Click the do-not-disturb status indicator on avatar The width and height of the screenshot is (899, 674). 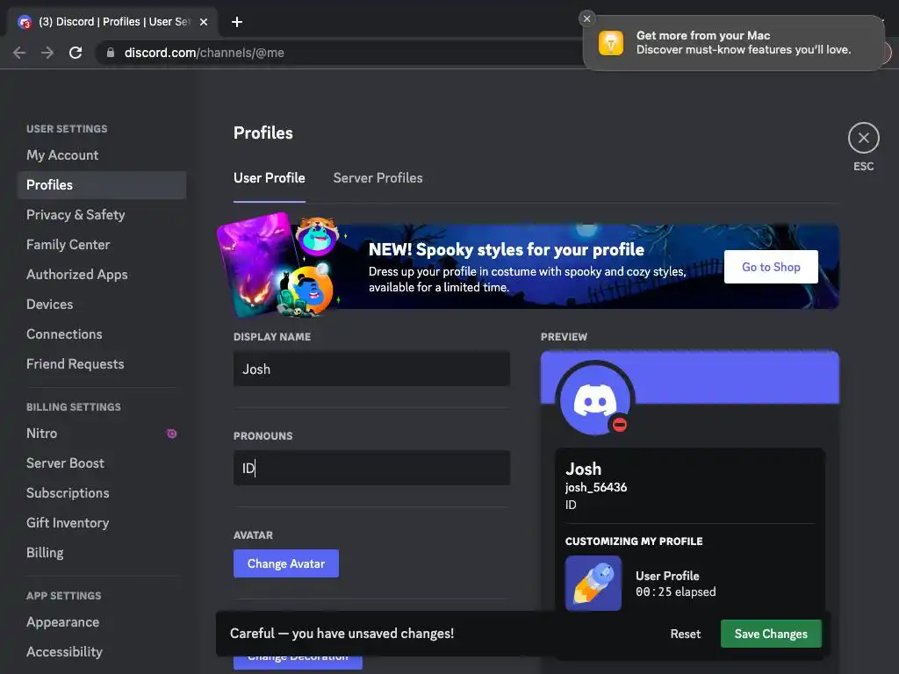pyautogui.click(x=619, y=425)
